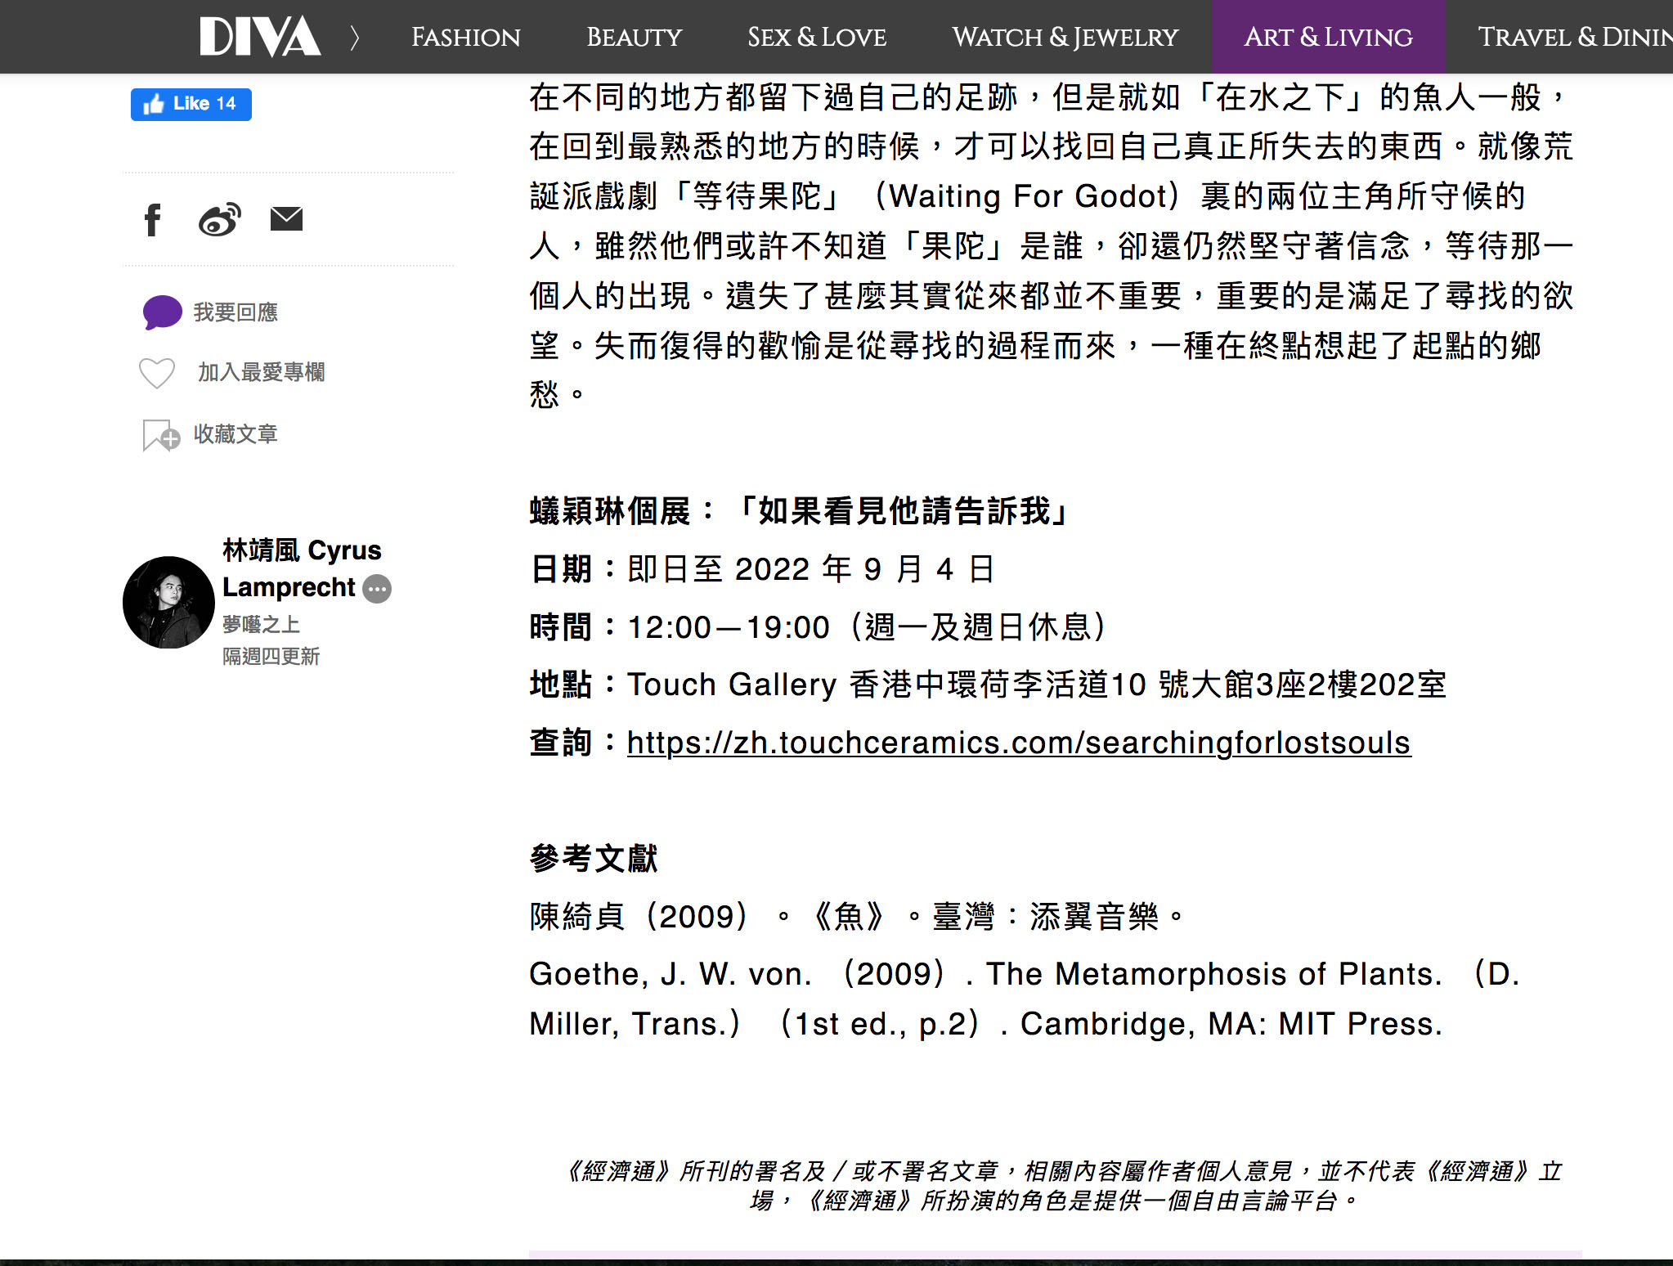Click the author's round profile photo
Image resolution: width=1673 pixels, height=1266 pixels.
[168, 603]
